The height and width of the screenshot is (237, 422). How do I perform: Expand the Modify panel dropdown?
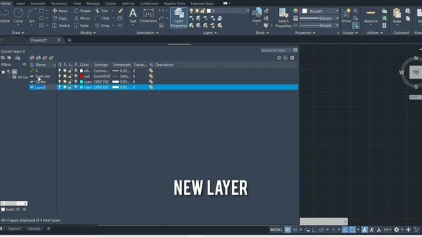[88, 33]
